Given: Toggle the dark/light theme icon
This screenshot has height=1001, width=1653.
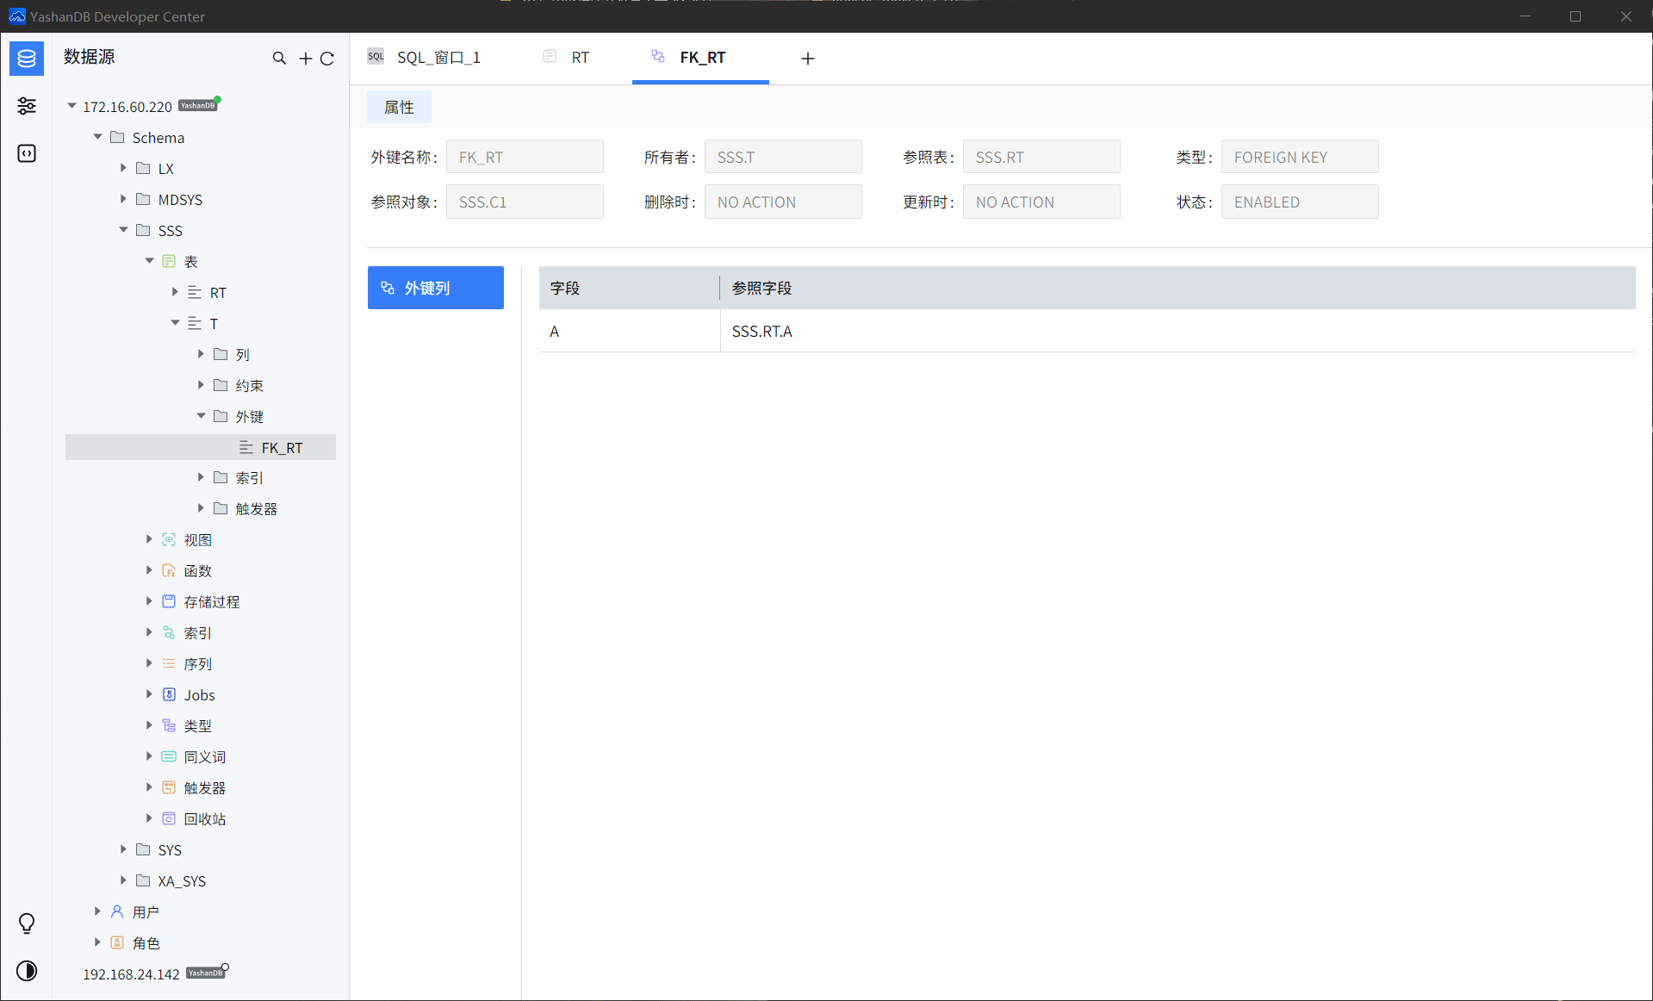Looking at the screenshot, I should [27, 971].
